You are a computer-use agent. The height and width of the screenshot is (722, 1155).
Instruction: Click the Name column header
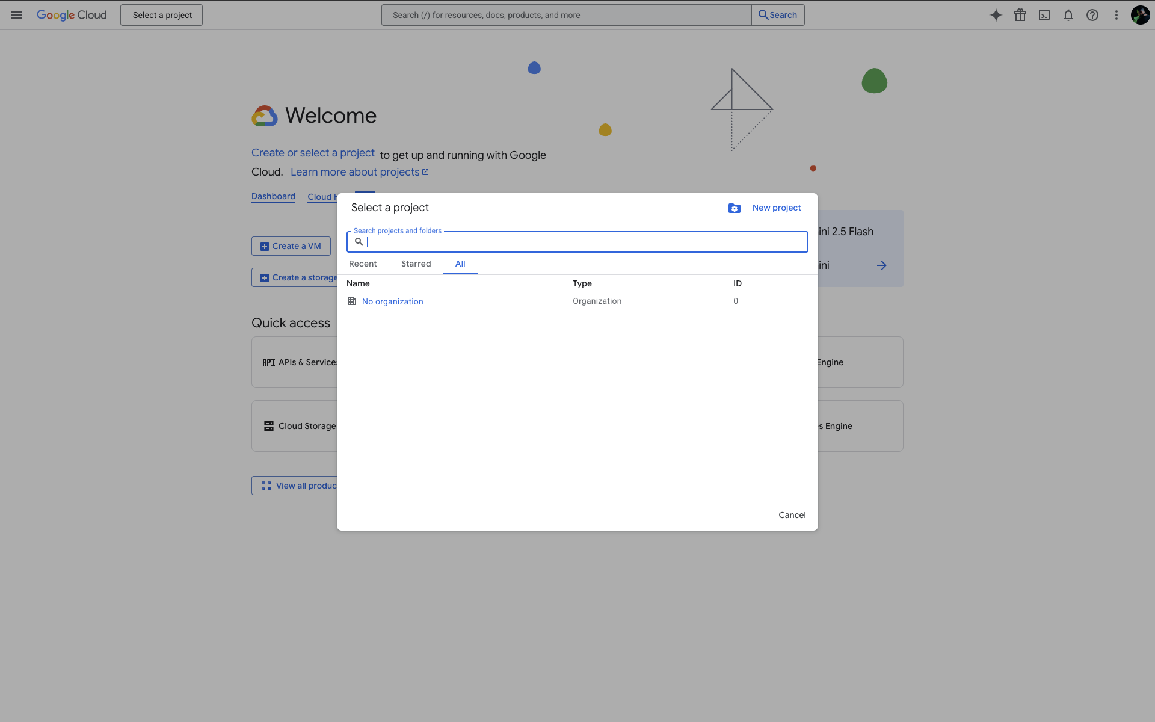click(358, 283)
